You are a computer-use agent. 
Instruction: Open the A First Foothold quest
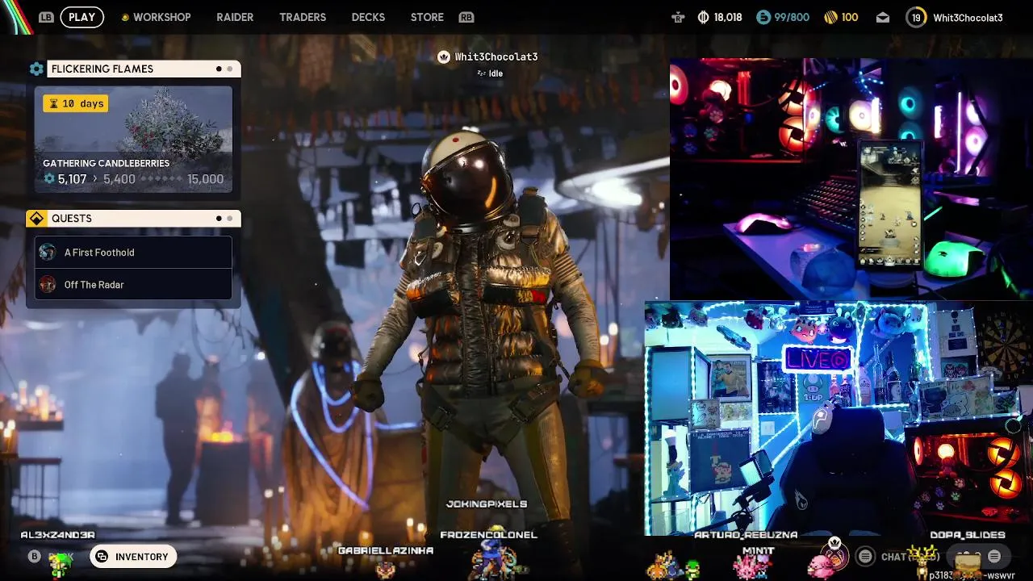click(133, 252)
